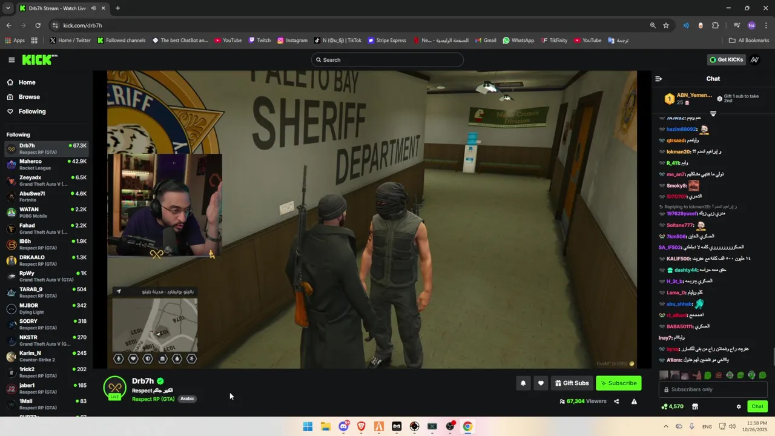Screen dimensions: 775x436
Task: Open the MJBOR channel in sidebar
Action: (47, 308)
